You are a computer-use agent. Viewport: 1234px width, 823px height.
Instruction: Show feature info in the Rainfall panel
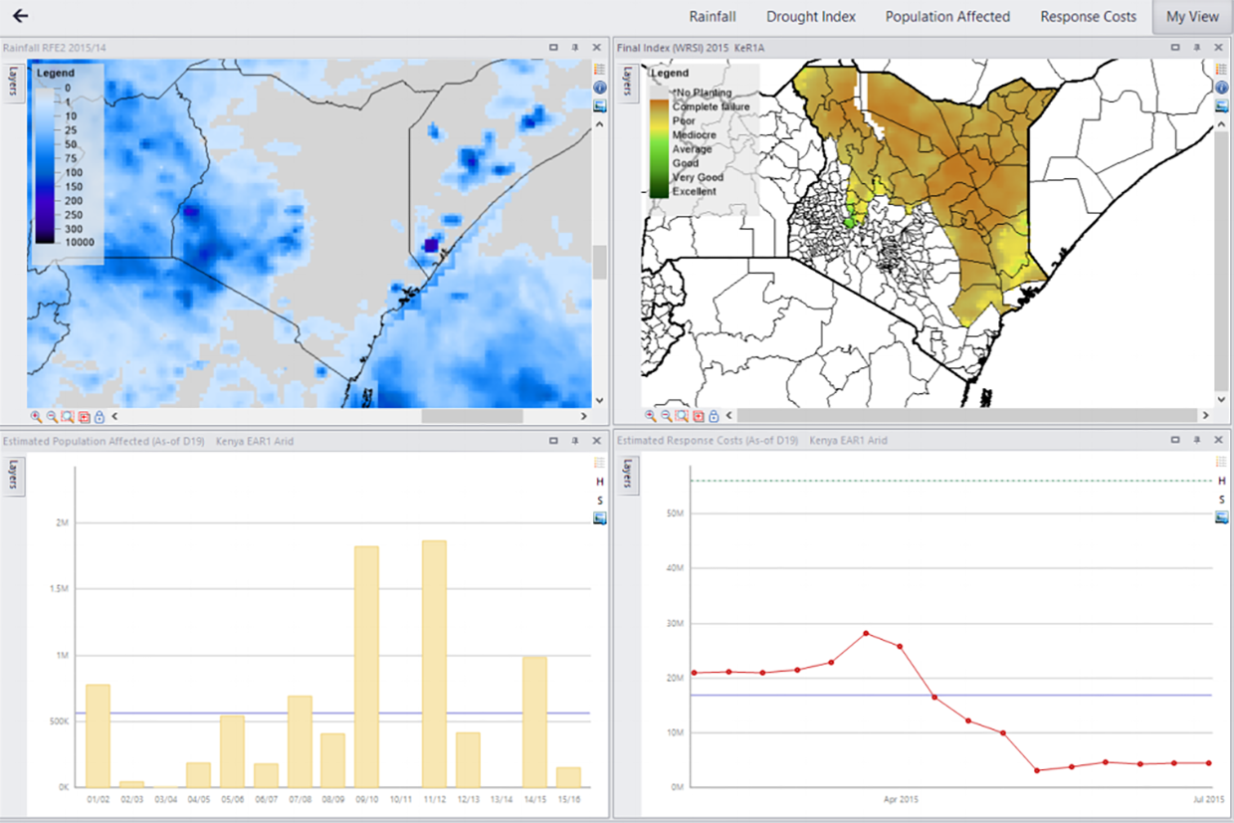[600, 88]
